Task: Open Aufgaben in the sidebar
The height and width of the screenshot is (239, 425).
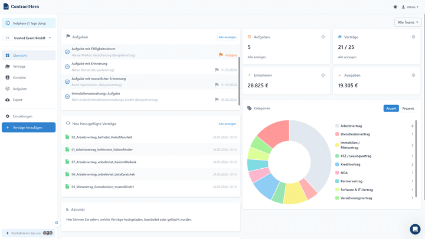Action: 28,89
